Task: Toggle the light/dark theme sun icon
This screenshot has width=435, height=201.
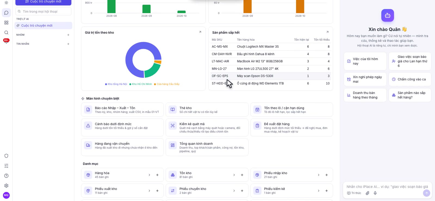Action: tap(6, 3)
